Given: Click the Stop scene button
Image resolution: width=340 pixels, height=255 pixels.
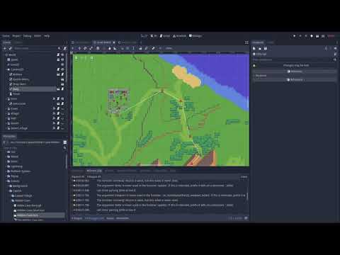Looking at the screenshot, I should pyautogui.click(x=306, y=36).
